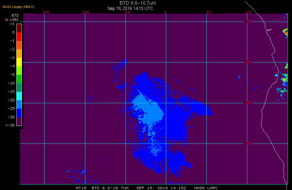Screen dimensions: 292x190
Task: Click the '5S' latitude label
Action: pyautogui.click(x=249, y=21)
